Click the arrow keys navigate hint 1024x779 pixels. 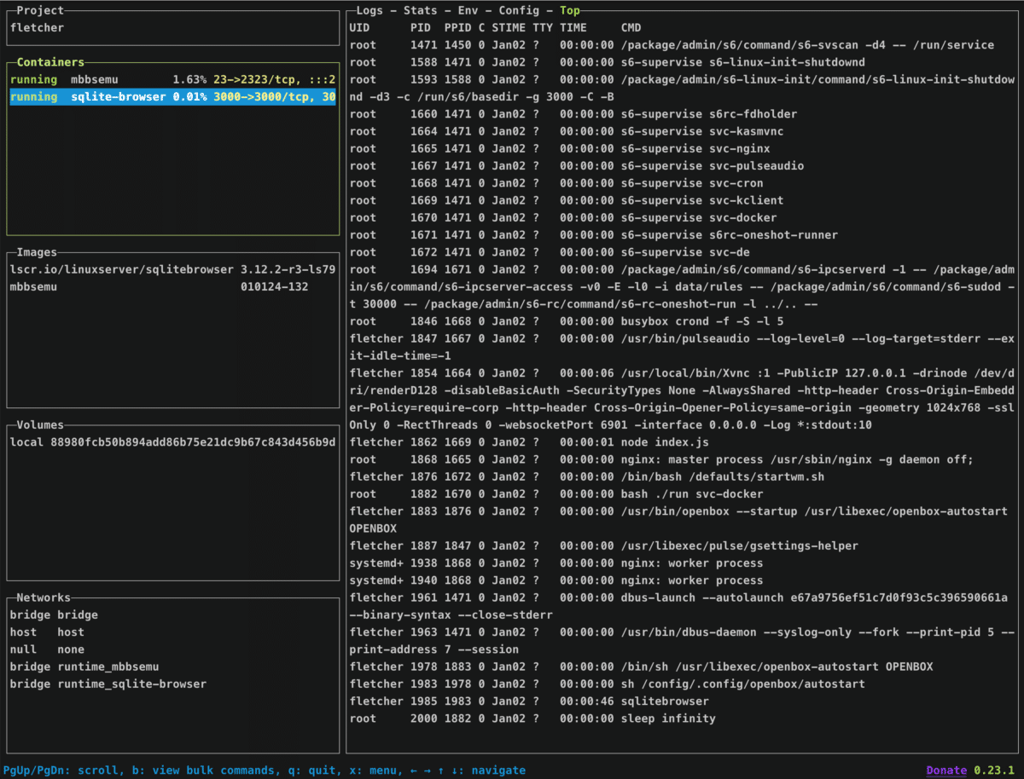coord(468,770)
